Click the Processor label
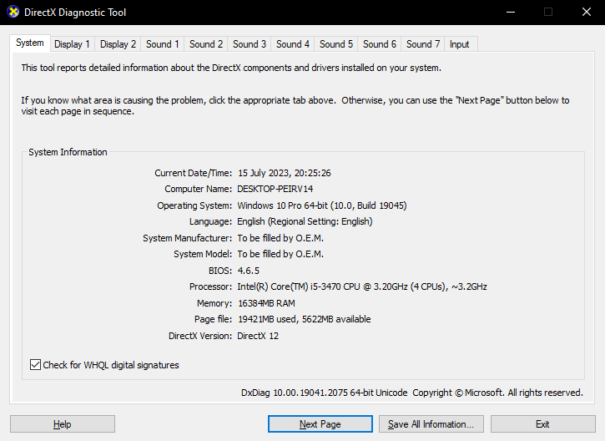605x441 pixels. (x=210, y=286)
